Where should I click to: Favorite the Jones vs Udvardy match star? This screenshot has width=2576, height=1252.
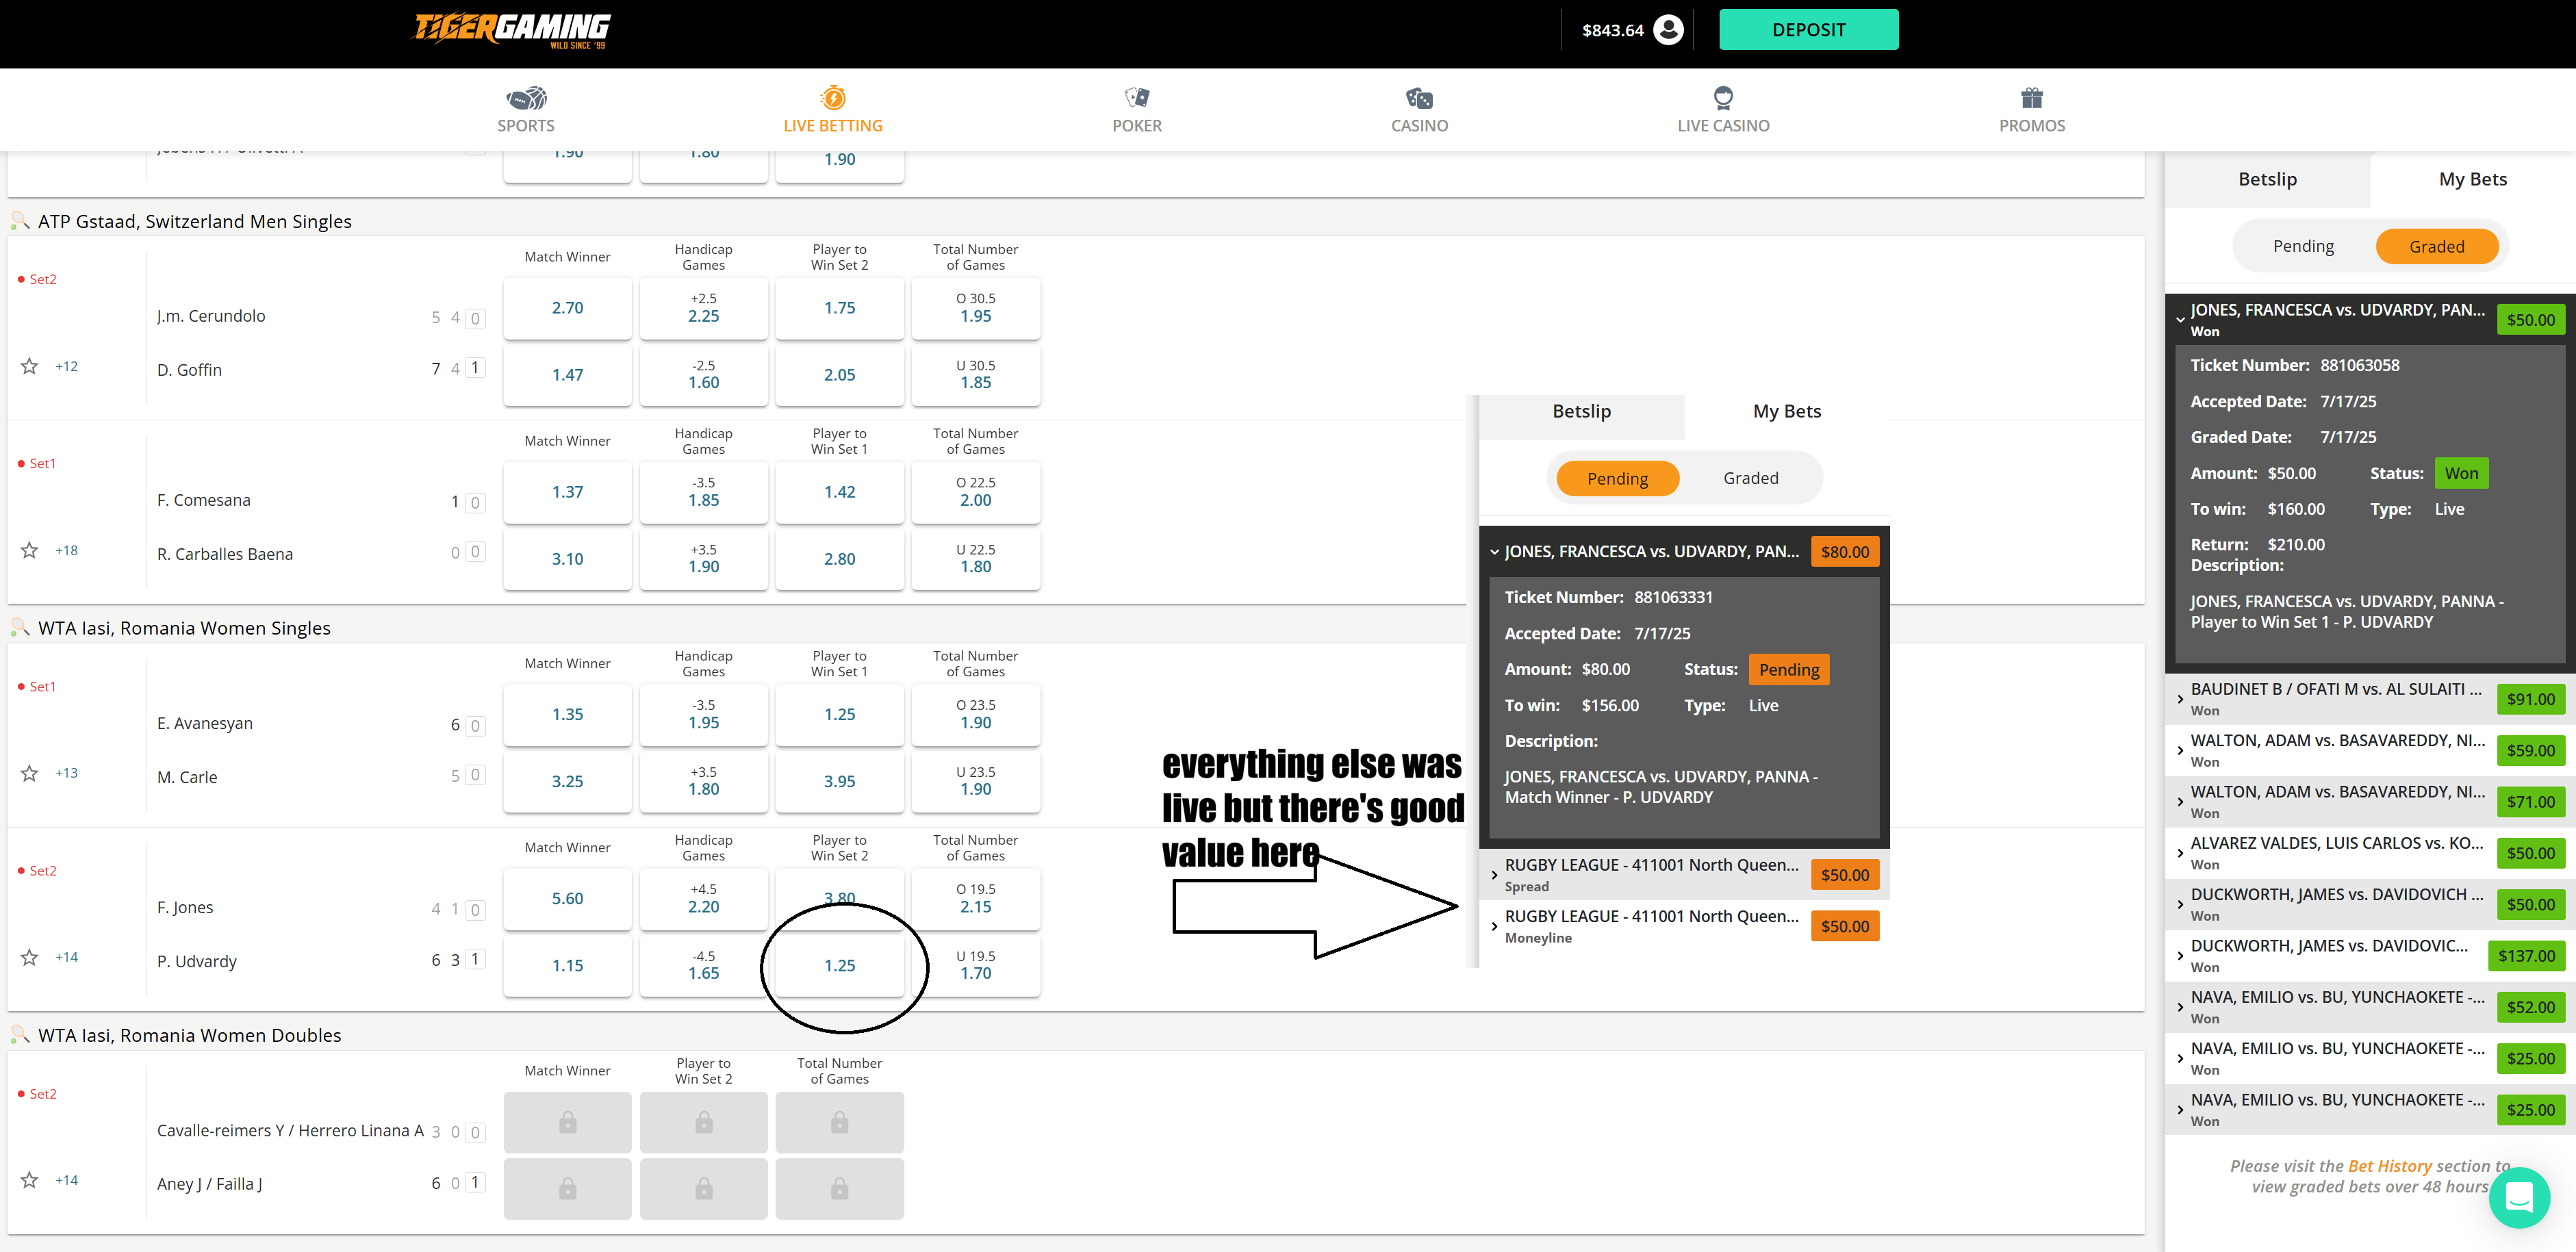coord(30,957)
